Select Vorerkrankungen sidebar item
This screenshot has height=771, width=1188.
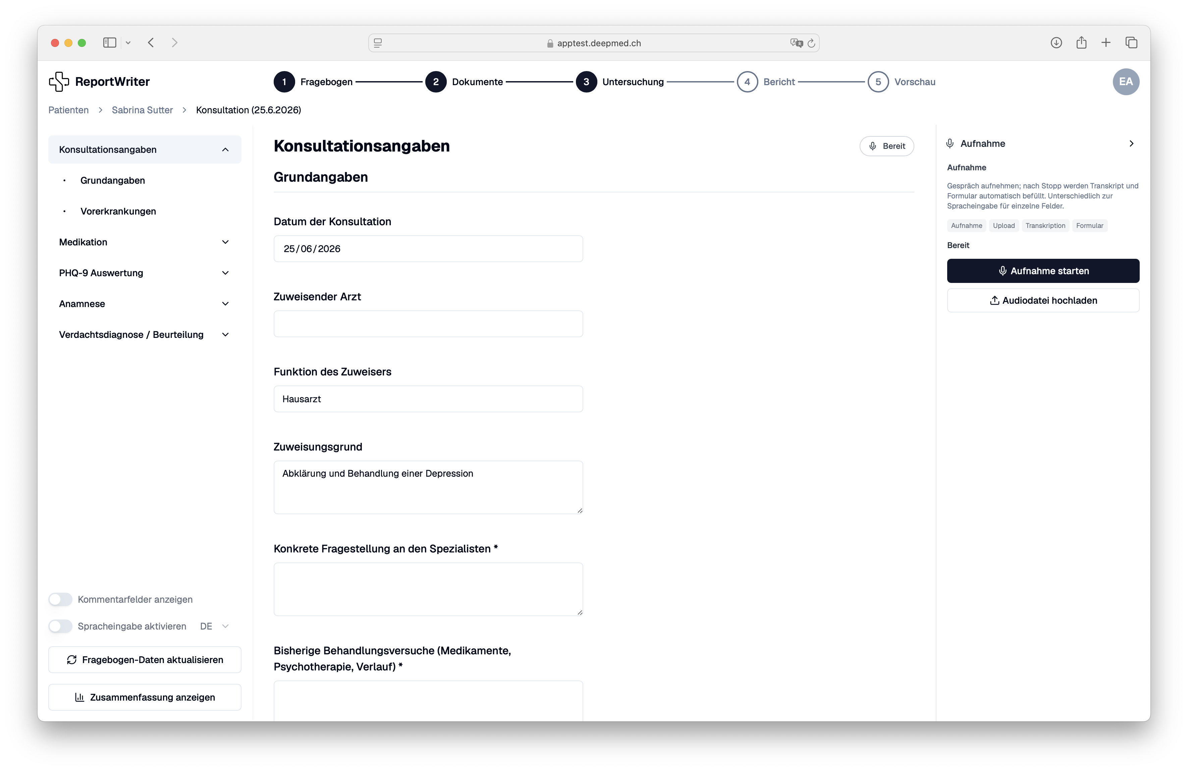118,212
